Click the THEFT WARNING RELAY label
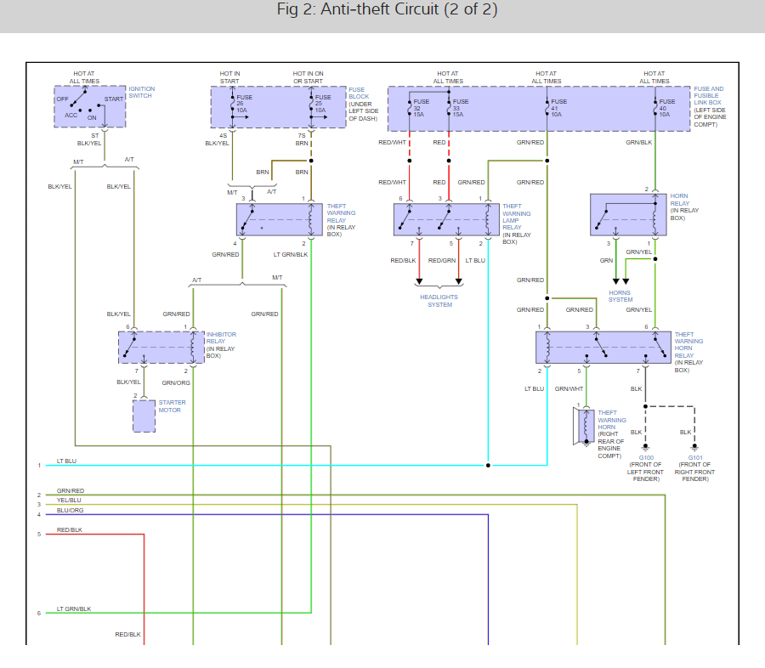The width and height of the screenshot is (765, 668). [341, 220]
